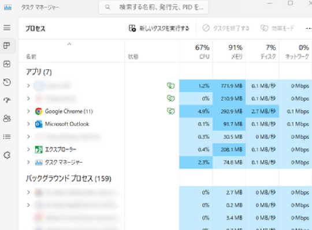Open Startup apps sidebar icon
312x230 pixels.
[7, 100]
